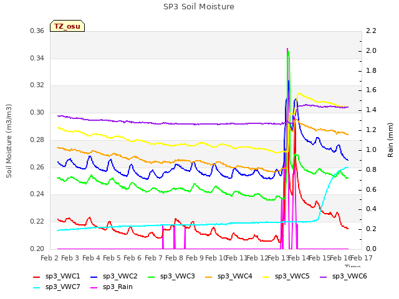Click the Feb 9 date tick label
The width and height of the screenshot is (399, 299).
point(195,258)
